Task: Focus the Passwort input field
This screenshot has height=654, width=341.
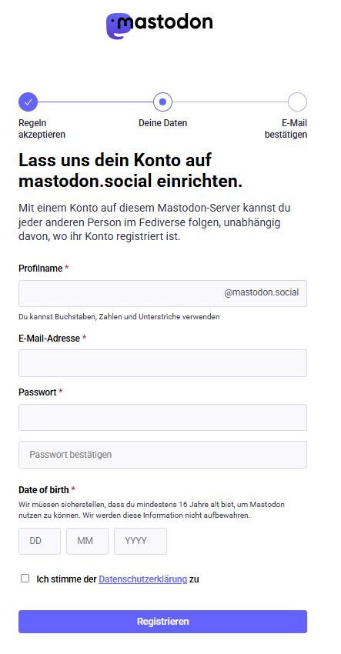Action: tap(162, 417)
